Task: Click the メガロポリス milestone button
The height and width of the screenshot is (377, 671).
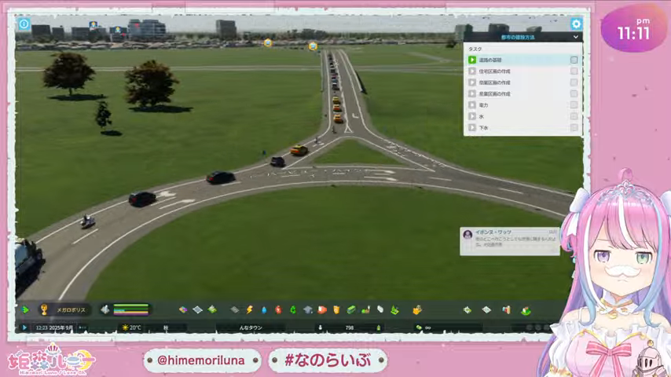Action: tap(71, 309)
